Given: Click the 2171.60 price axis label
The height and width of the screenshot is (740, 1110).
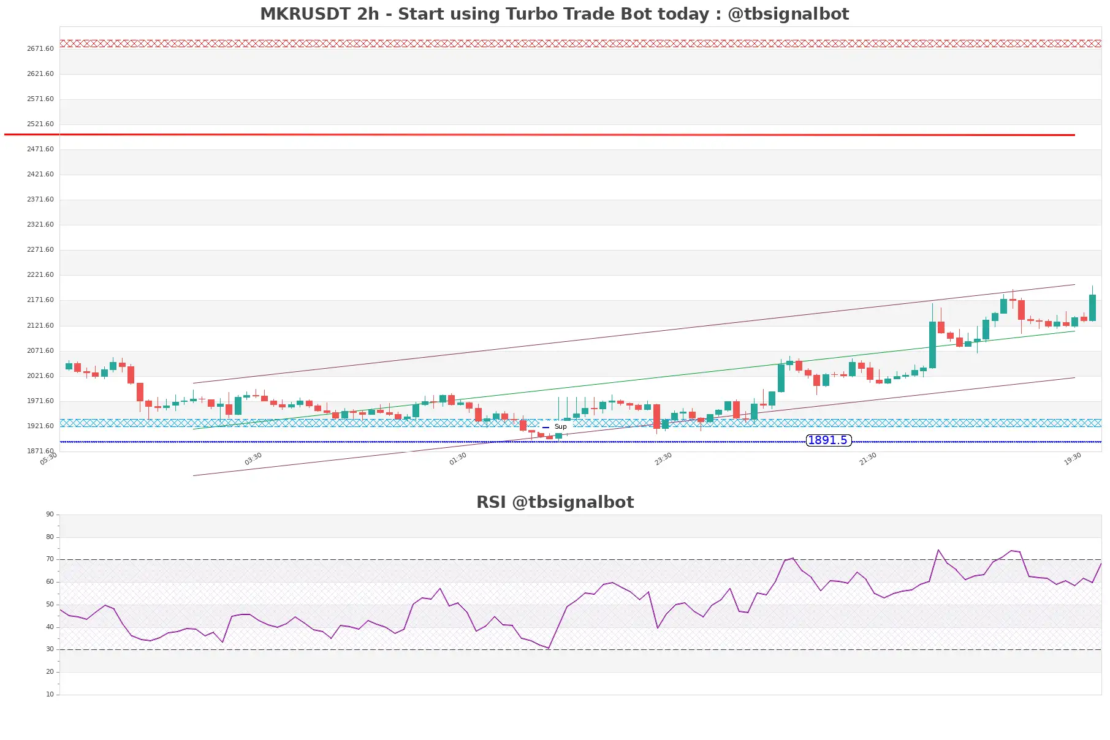Looking at the screenshot, I should (40, 300).
